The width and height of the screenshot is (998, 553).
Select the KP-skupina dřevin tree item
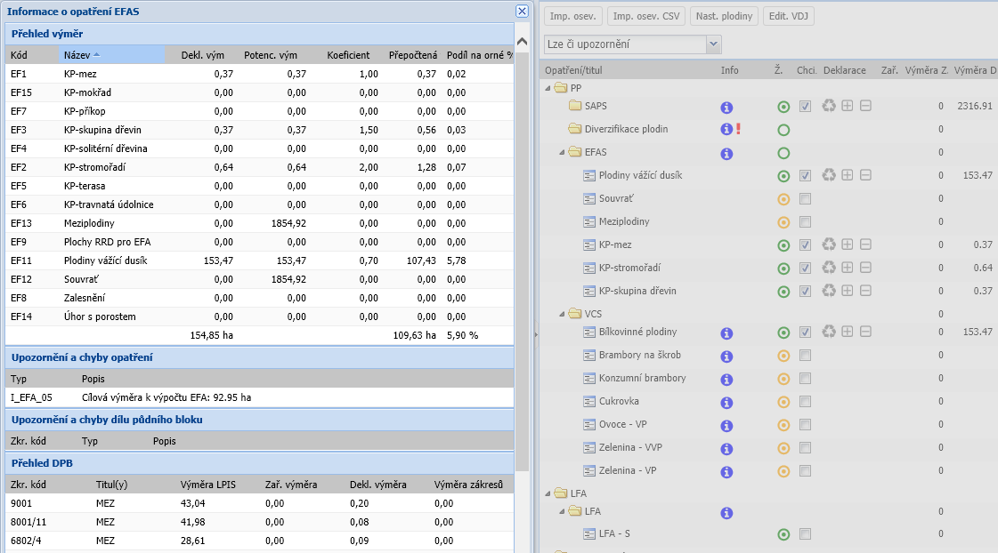tap(637, 291)
